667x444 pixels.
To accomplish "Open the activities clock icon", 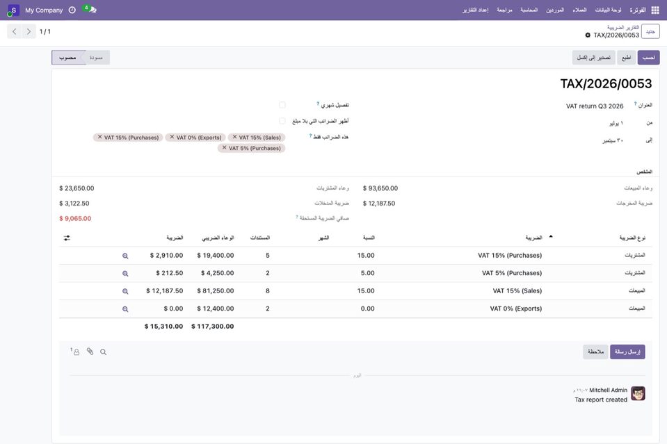I will point(72,10).
